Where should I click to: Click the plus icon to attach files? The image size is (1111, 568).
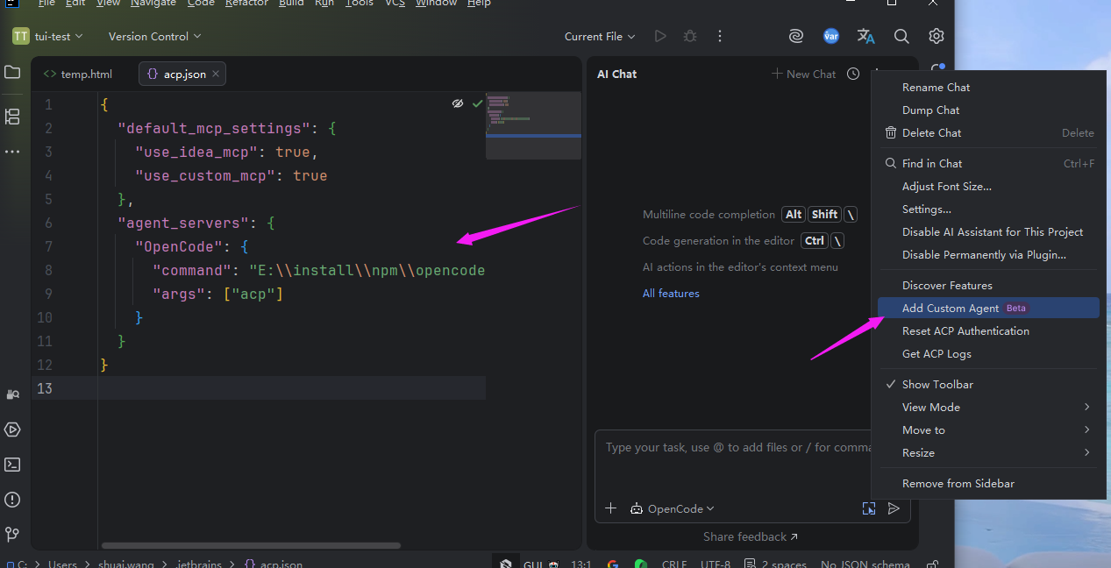point(610,508)
